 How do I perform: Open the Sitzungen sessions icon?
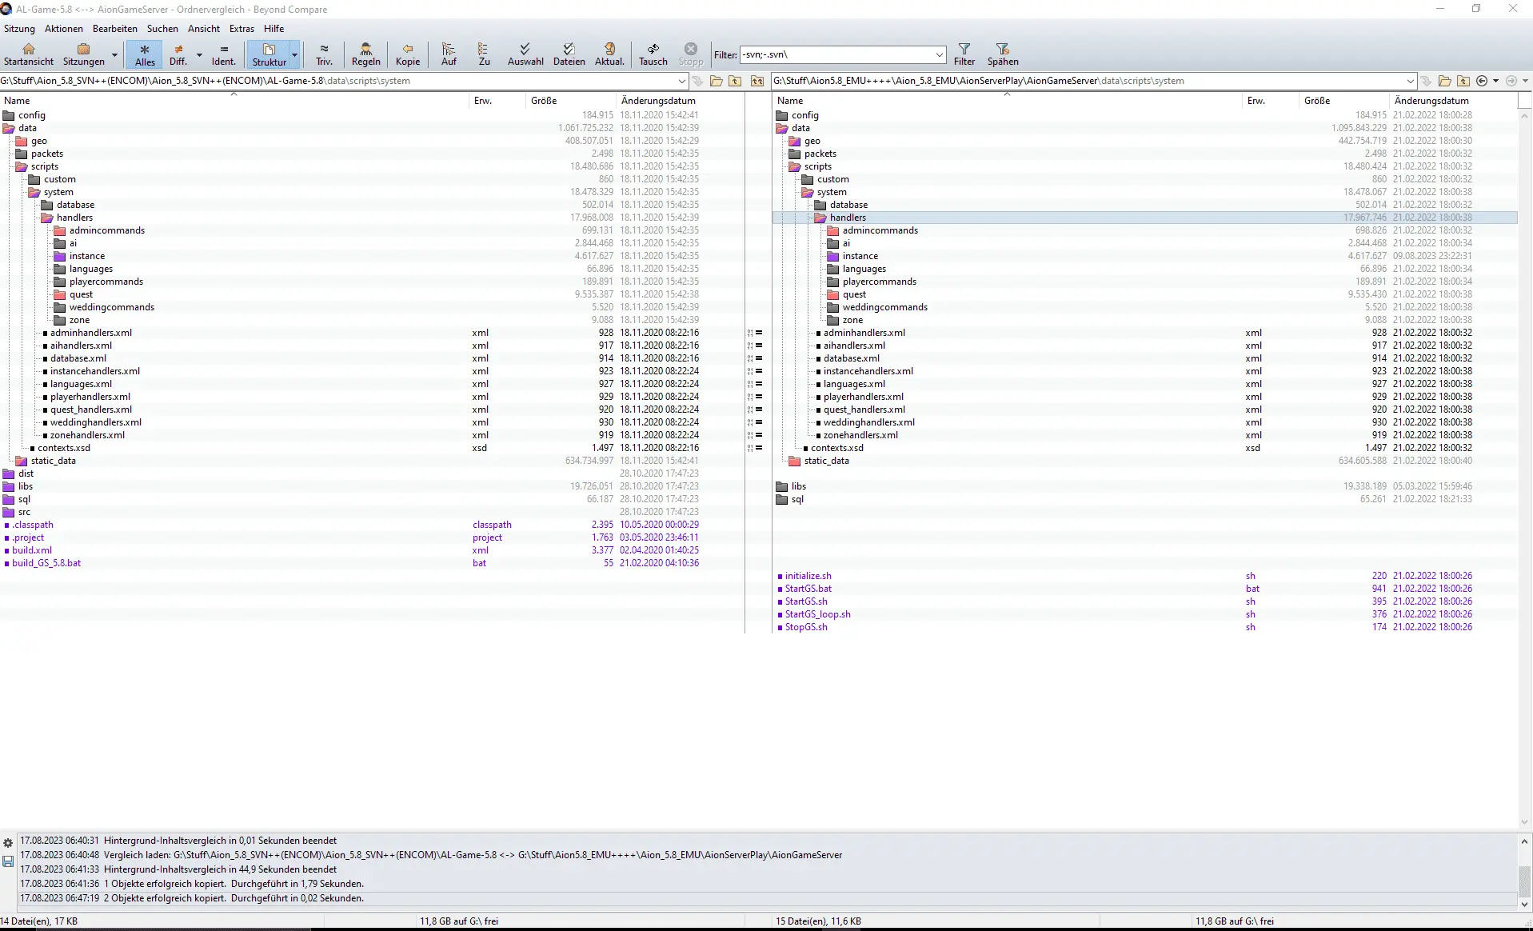(83, 54)
